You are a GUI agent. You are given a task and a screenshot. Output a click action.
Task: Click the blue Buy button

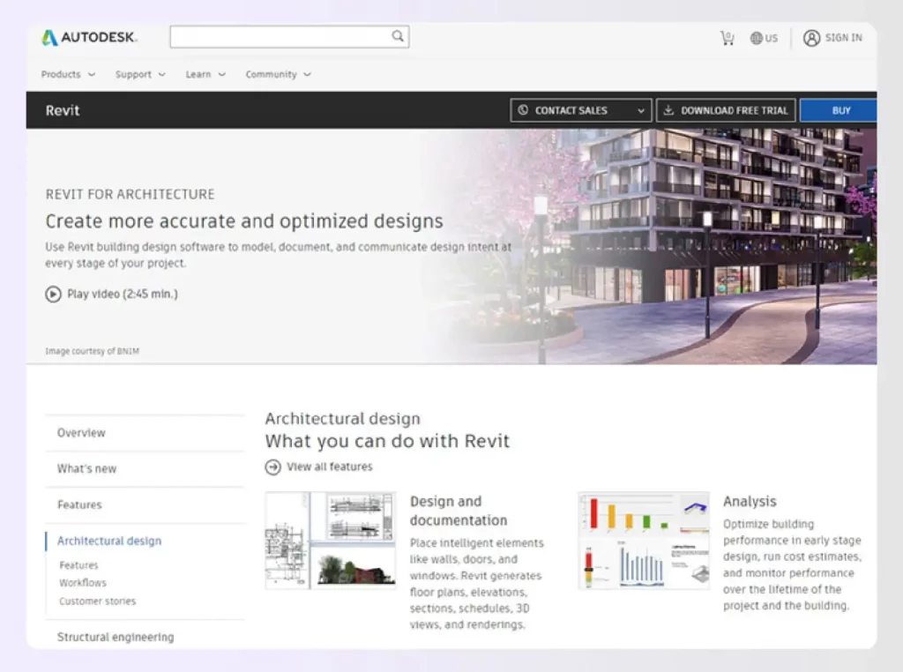[840, 110]
